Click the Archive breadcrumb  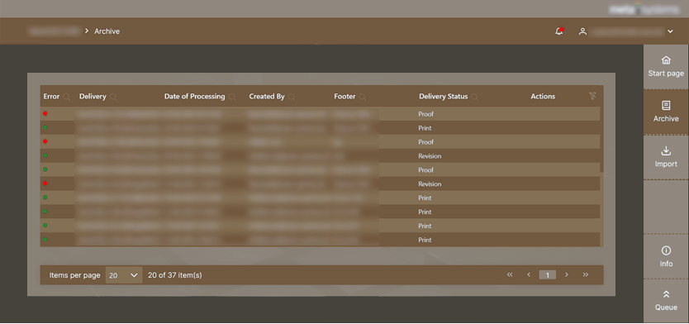point(107,31)
